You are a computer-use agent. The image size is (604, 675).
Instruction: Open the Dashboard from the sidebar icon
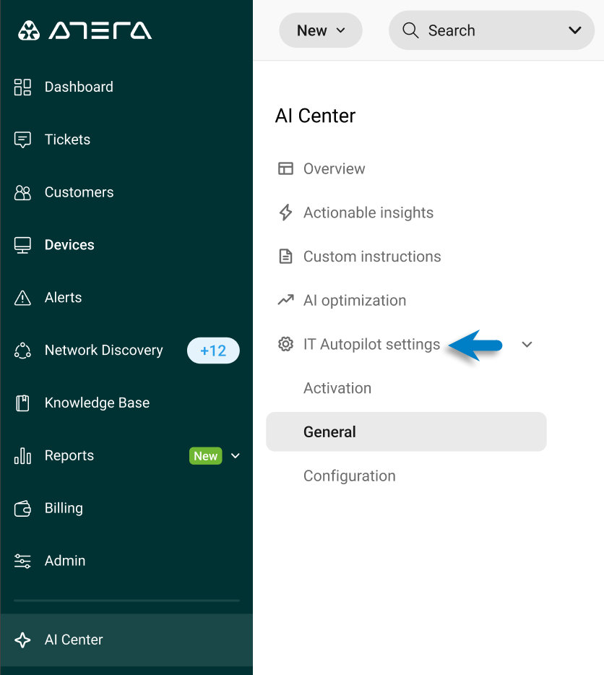22,87
